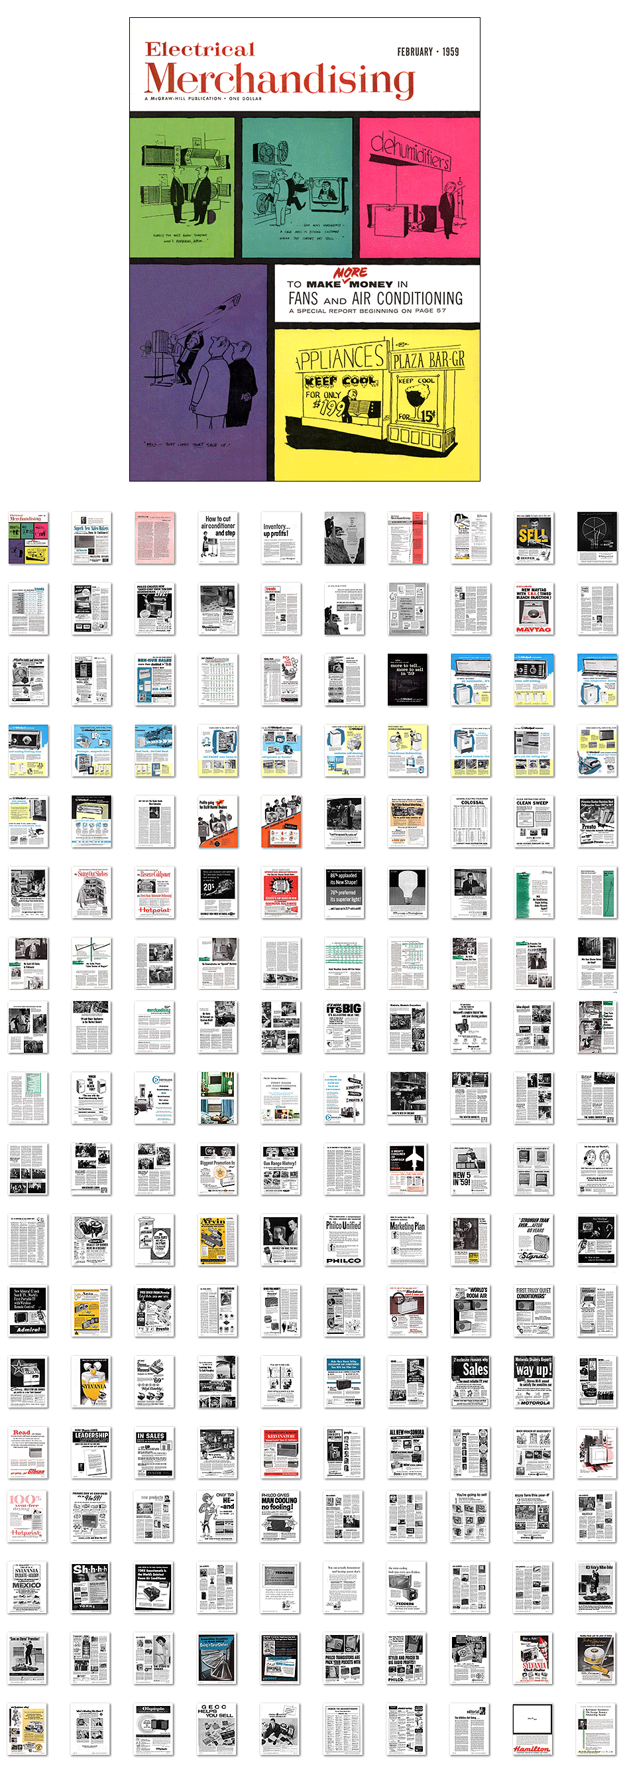623x1765 pixels.
Task: Select the page showing large '20%'
Action: pyautogui.click(x=219, y=892)
